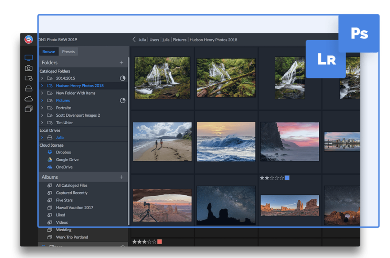The image size is (390, 258).
Task: Expand the Portraite folder chevron
Action: coord(42,108)
